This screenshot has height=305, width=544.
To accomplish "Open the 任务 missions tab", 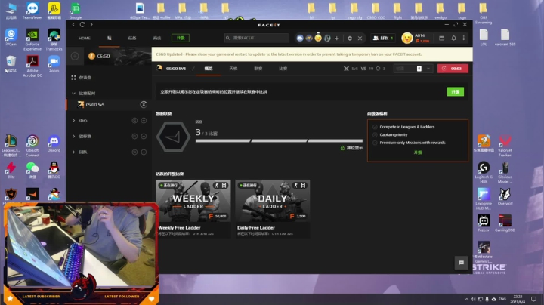I will [x=132, y=38].
